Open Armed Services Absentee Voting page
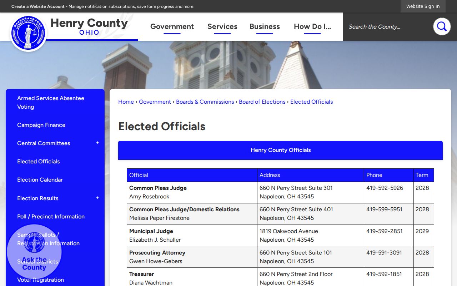This screenshot has height=286, width=457. [51, 103]
